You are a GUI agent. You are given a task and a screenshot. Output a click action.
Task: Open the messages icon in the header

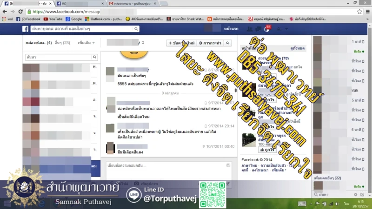(x=258, y=29)
